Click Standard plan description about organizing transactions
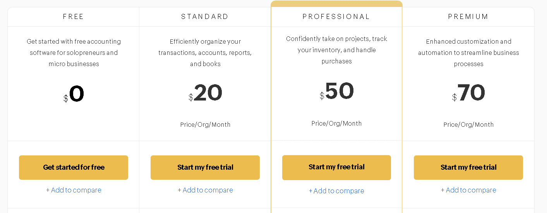 (x=205, y=53)
